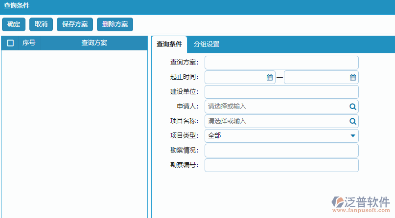Sort by the 序号 column header
Viewport: 395px width, 218px height.
click(x=29, y=43)
